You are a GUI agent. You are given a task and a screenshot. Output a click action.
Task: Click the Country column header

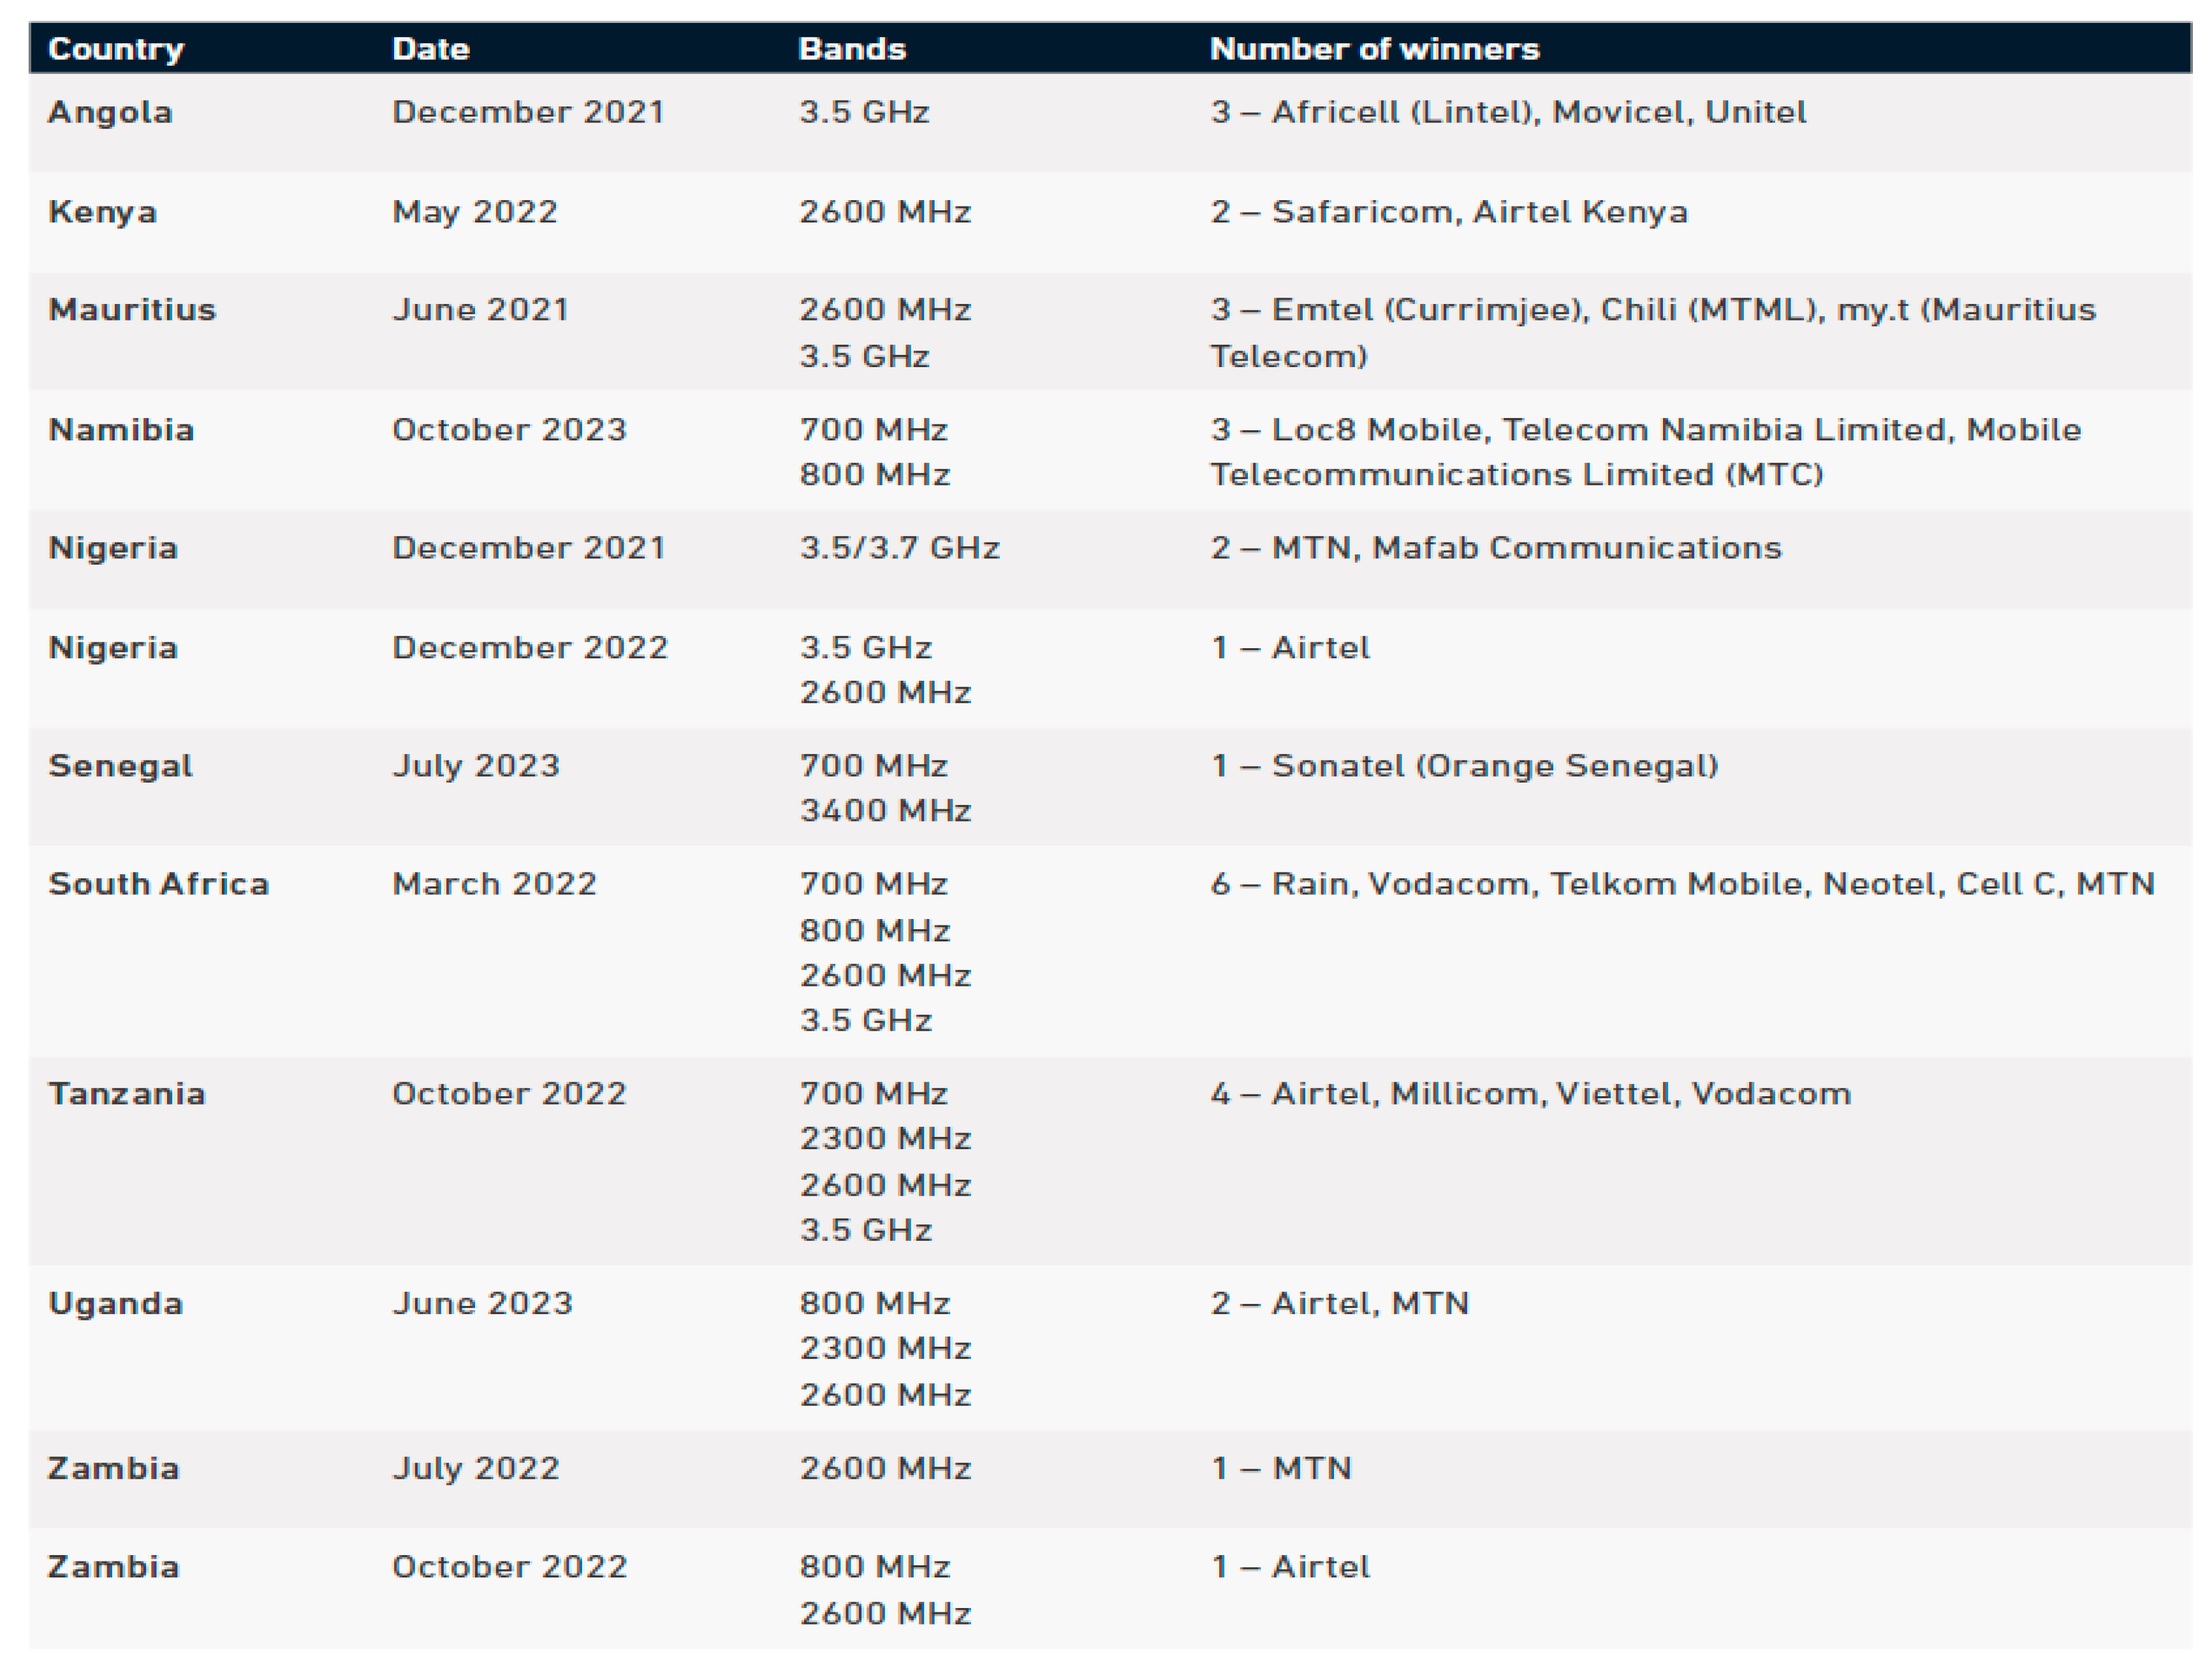tap(116, 49)
